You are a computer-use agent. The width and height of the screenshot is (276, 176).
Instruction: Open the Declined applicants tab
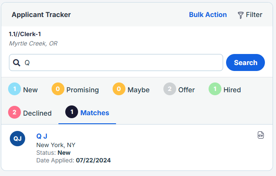(38, 113)
